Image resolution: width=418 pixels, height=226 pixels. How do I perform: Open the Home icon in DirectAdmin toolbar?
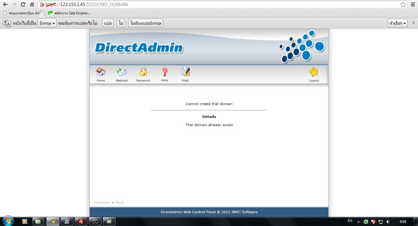tap(101, 72)
